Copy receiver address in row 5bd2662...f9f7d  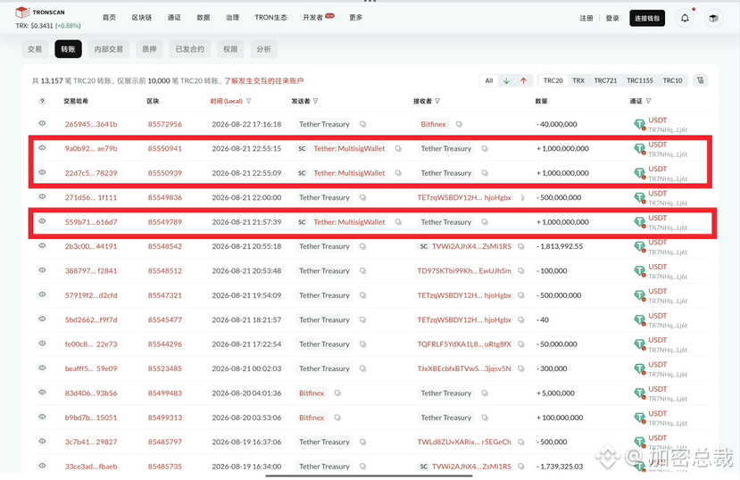point(521,319)
